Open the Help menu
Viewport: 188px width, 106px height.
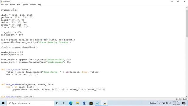point(39,5)
